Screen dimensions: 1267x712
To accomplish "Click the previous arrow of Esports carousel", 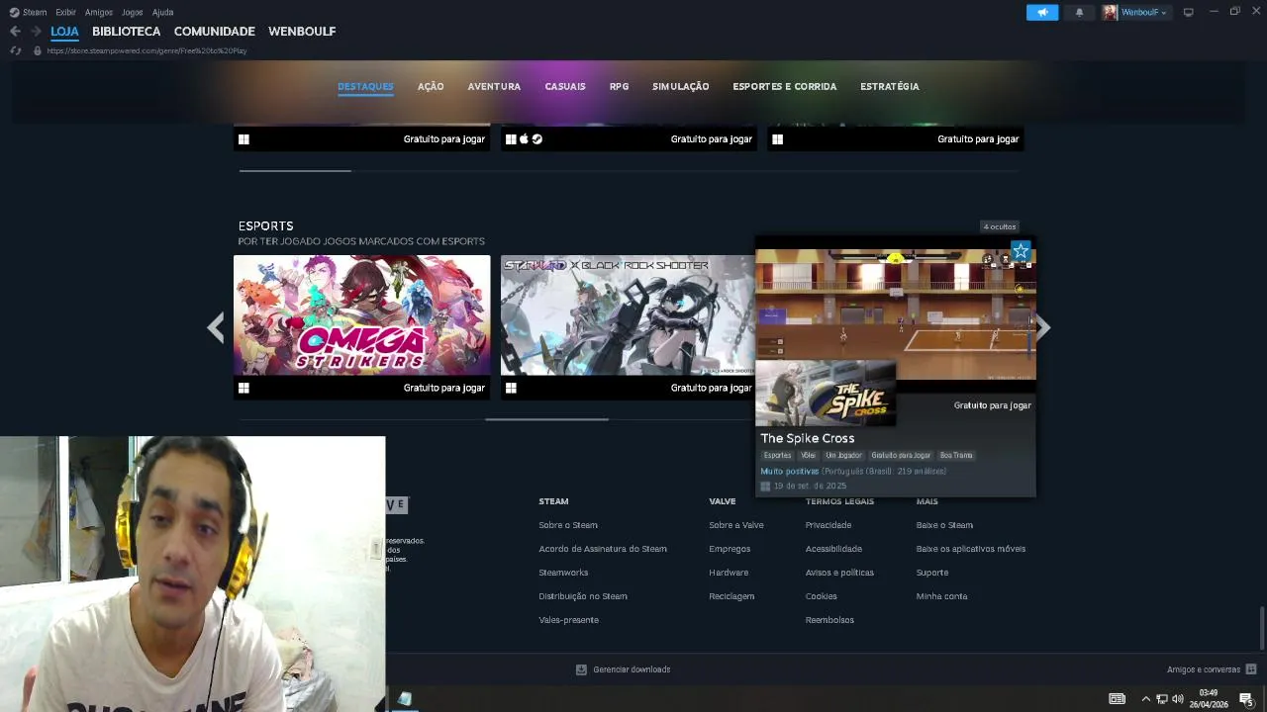I will coord(216,327).
